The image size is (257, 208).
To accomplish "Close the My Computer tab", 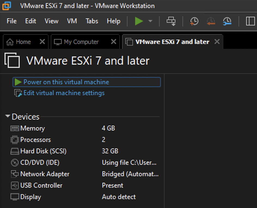I will (114, 42).
